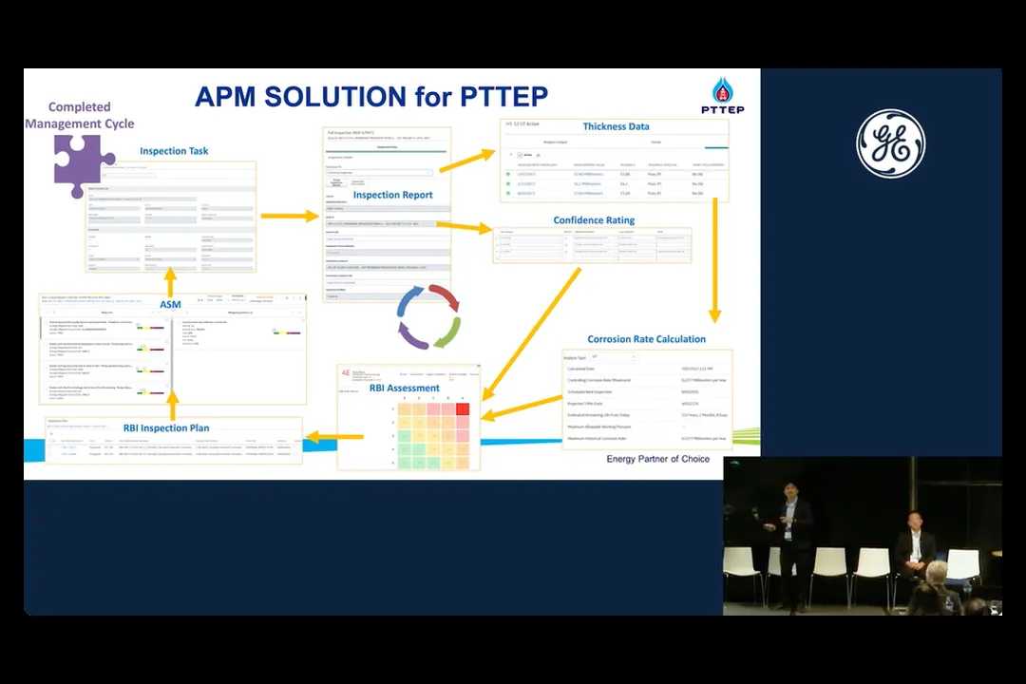Click the Scheduled Next Inspection row
The height and width of the screenshot is (684, 1026).
pos(647,392)
